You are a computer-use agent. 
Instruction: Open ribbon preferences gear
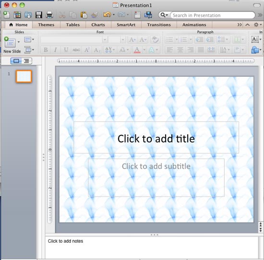(x=258, y=25)
